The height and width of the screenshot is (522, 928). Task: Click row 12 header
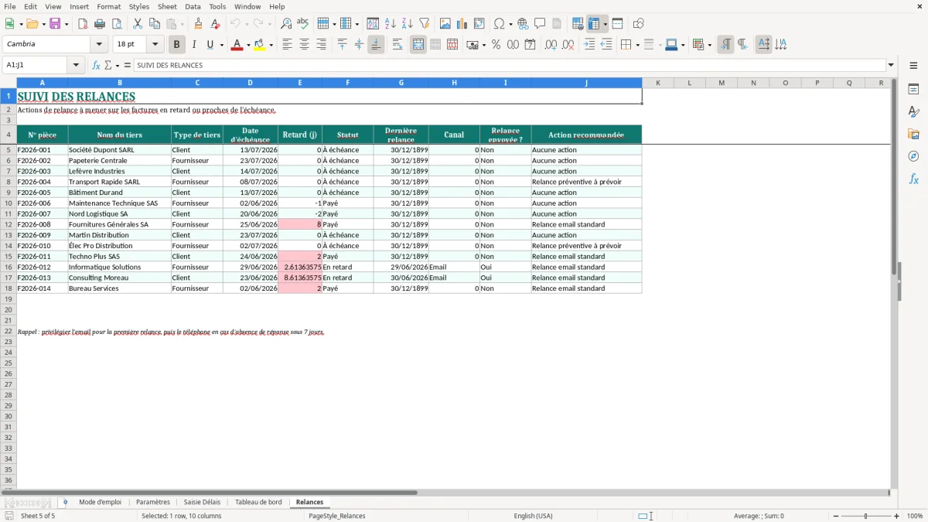(9, 224)
